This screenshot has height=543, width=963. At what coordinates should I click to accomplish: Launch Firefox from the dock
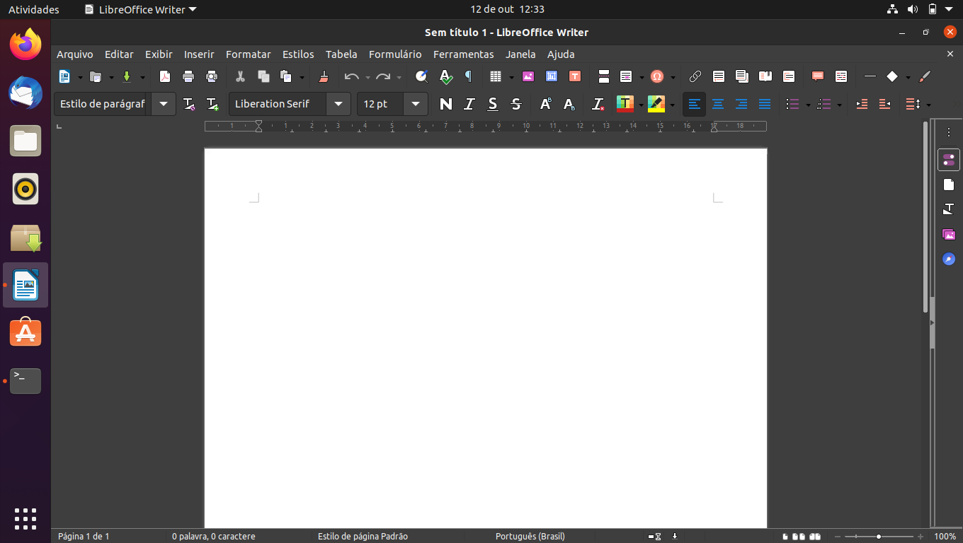pyautogui.click(x=25, y=45)
